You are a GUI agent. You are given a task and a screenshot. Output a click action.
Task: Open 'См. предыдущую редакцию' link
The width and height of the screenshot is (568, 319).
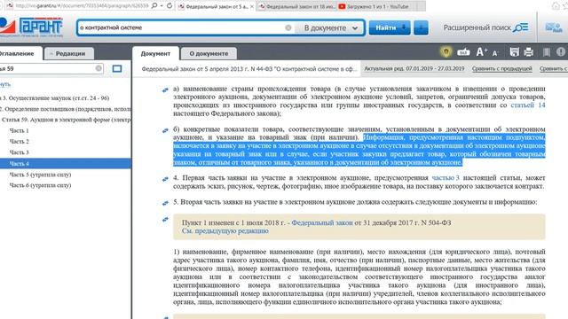click(x=225, y=231)
